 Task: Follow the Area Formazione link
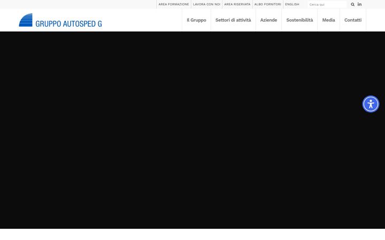[x=174, y=4]
